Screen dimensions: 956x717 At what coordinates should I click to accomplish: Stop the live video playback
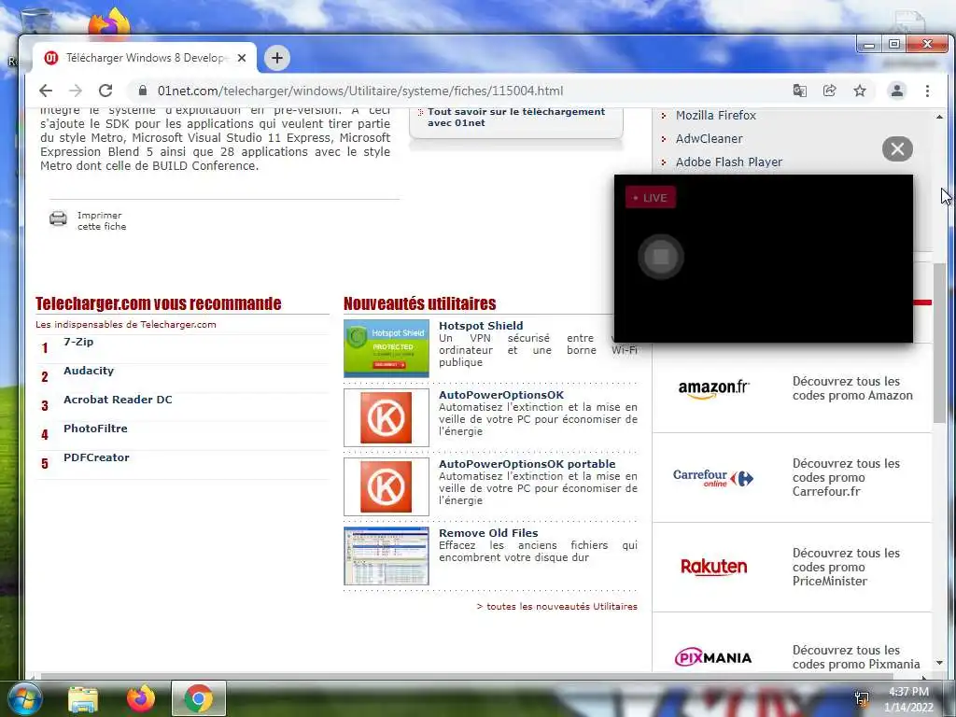[x=660, y=257]
